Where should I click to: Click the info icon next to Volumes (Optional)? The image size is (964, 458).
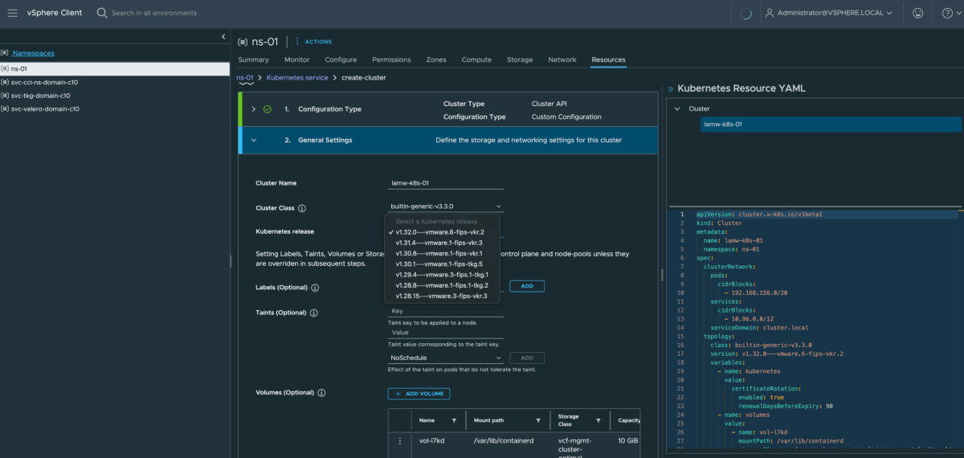pos(321,393)
